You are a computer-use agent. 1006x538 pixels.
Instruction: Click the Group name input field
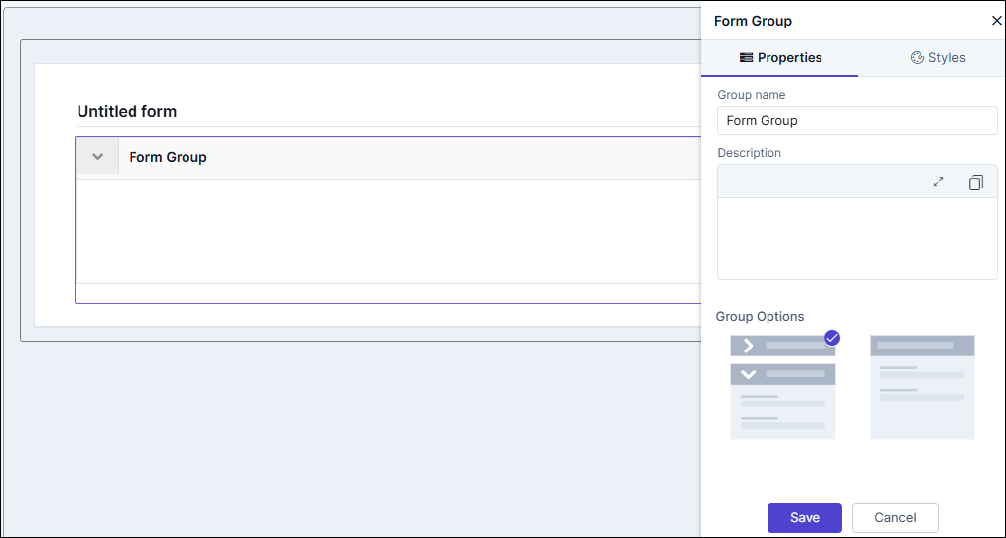coord(857,120)
